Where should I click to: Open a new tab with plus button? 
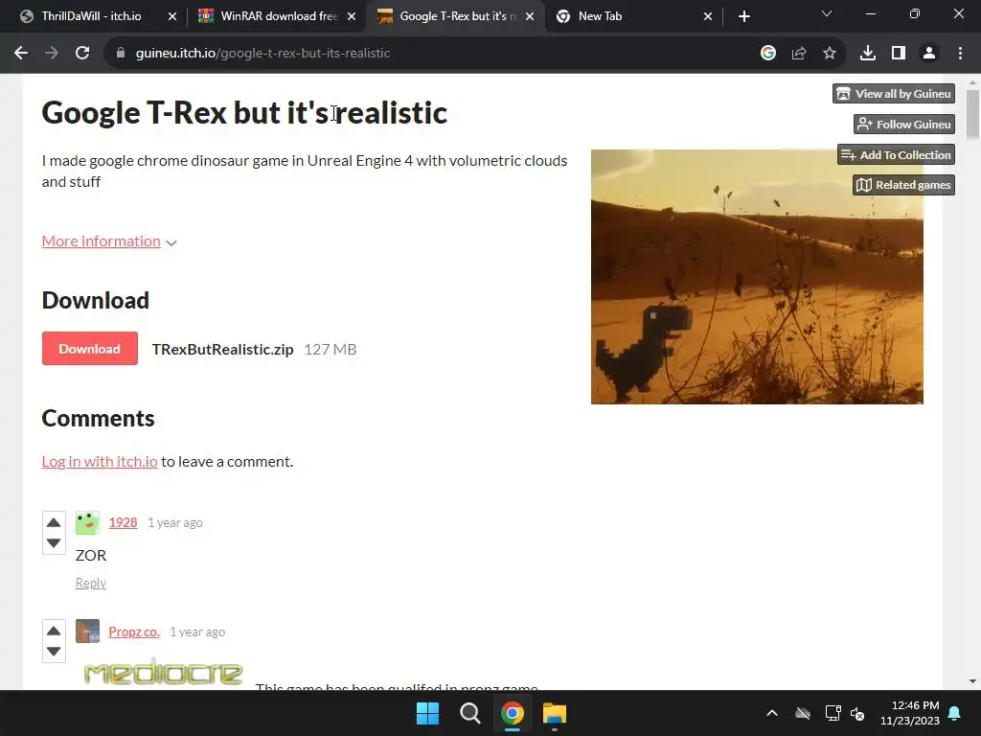point(743,16)
